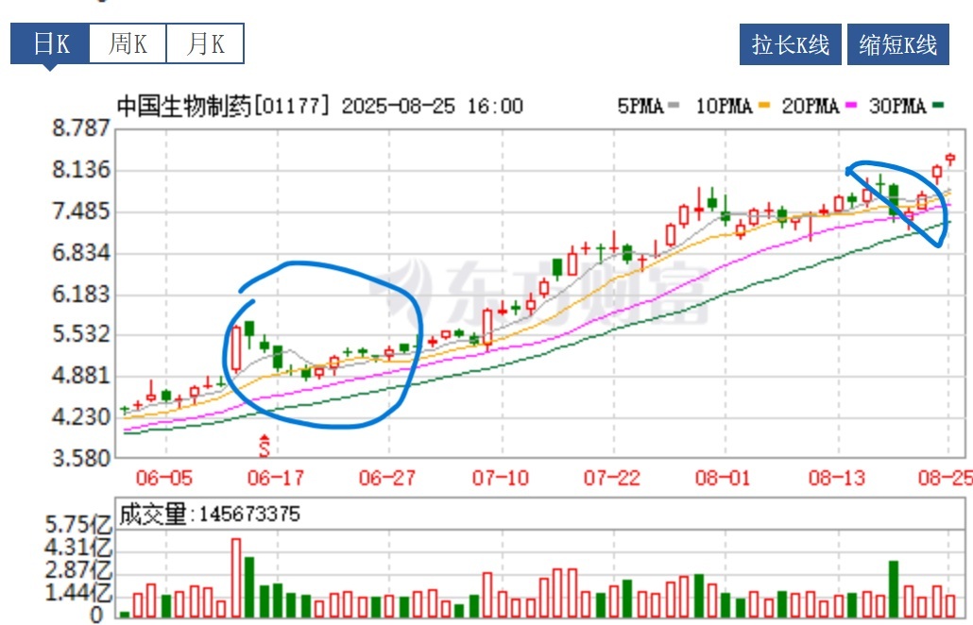Click the 07-10 date axis label
The width and height of the screenshot is (973, 625).
(x=500, y=478)
